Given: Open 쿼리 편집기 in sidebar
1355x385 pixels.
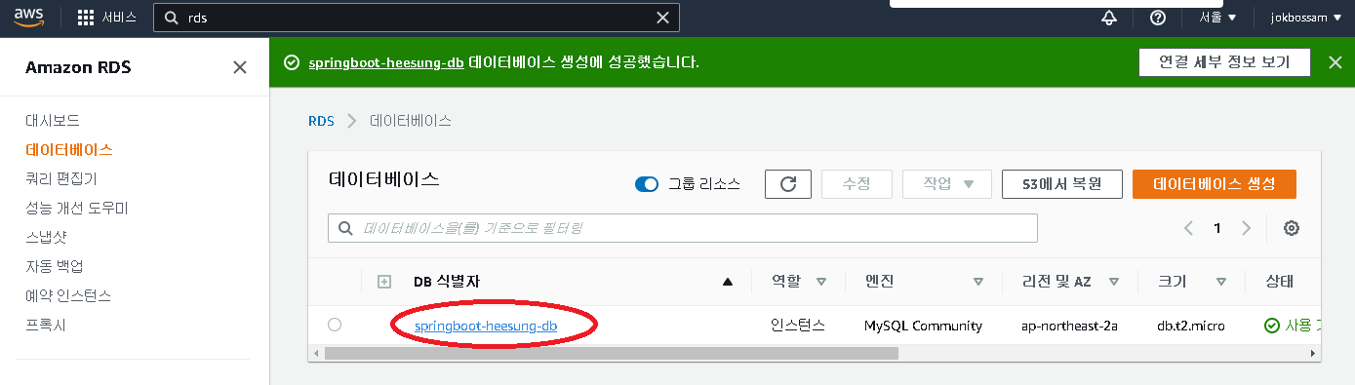Looking at the screenshot, I should point(61,179).
